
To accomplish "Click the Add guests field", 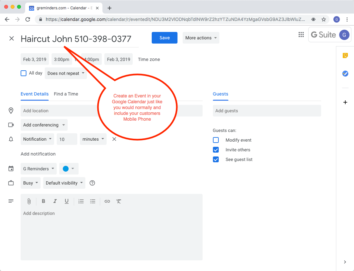I will (267, 111).
